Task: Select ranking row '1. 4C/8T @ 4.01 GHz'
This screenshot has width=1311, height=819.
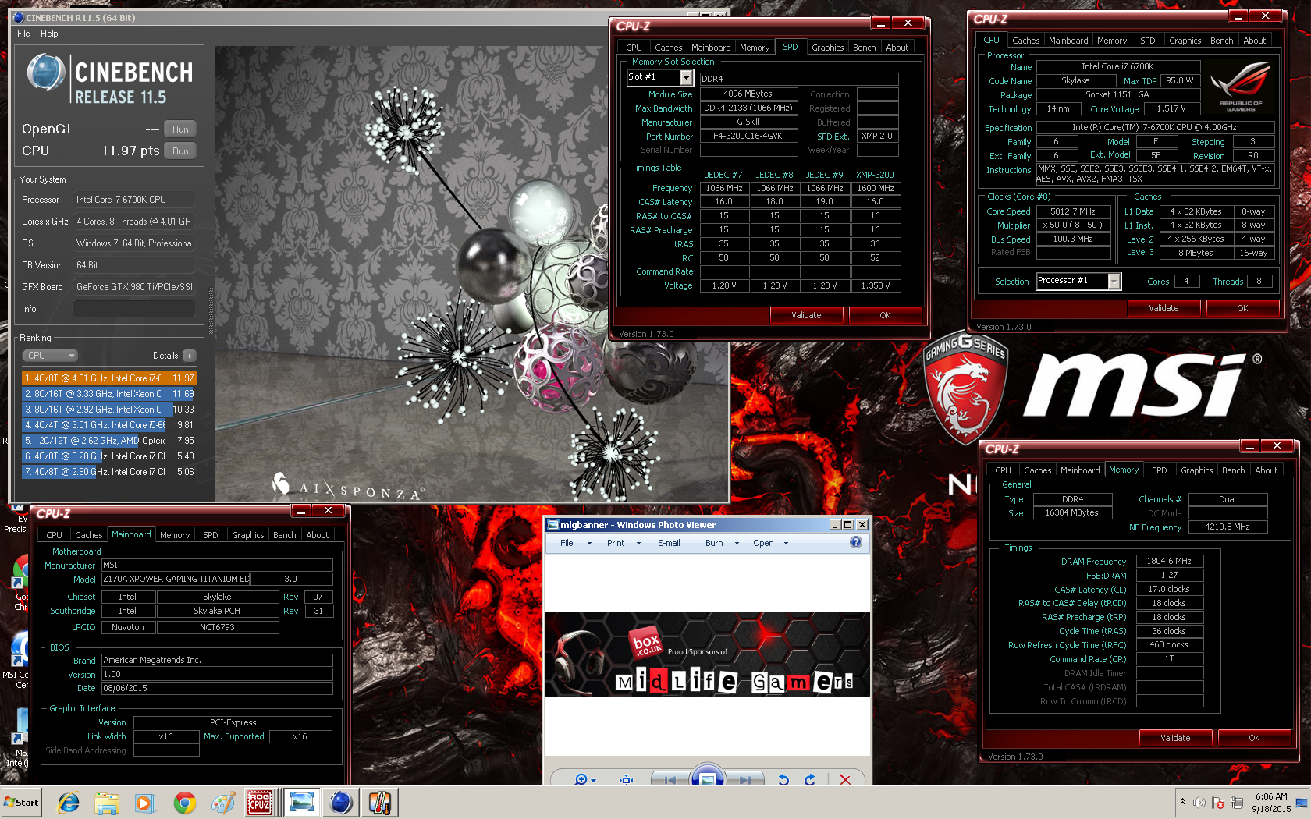Action: 109,378
